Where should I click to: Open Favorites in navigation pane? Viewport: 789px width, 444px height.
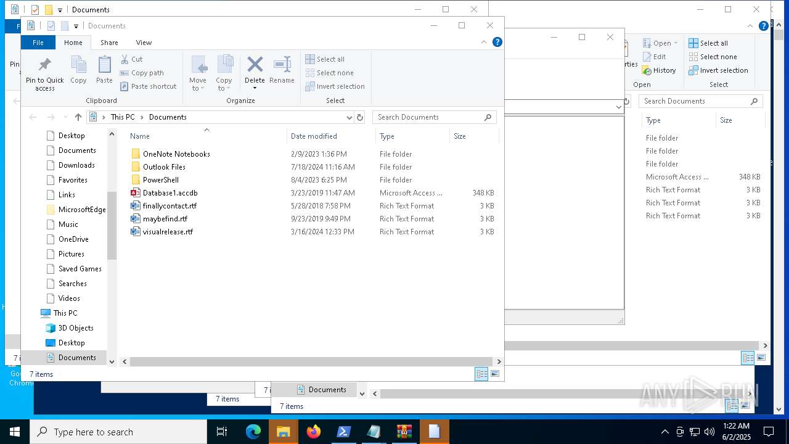coord(73,180)
